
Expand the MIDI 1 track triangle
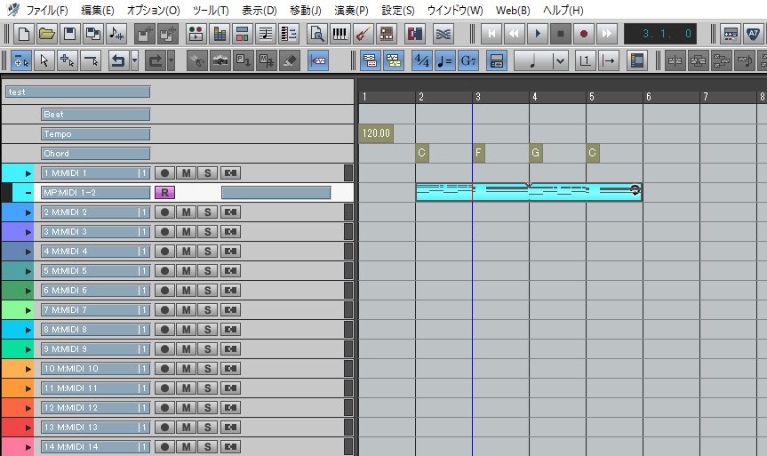pyautogui.click(x=28, y=173)
